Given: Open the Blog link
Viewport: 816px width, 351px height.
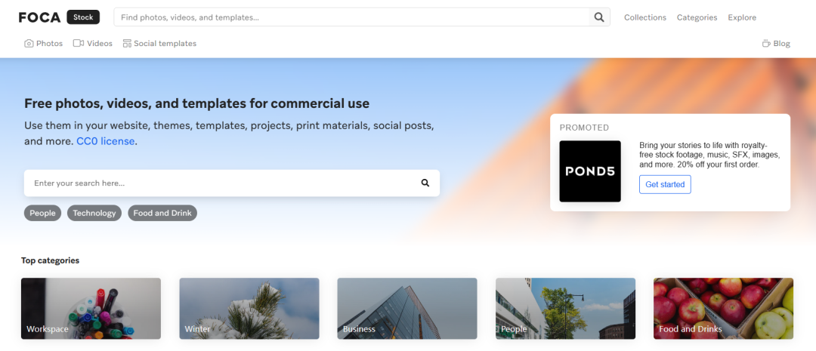Looking at the screenshot, I should 777,43.
